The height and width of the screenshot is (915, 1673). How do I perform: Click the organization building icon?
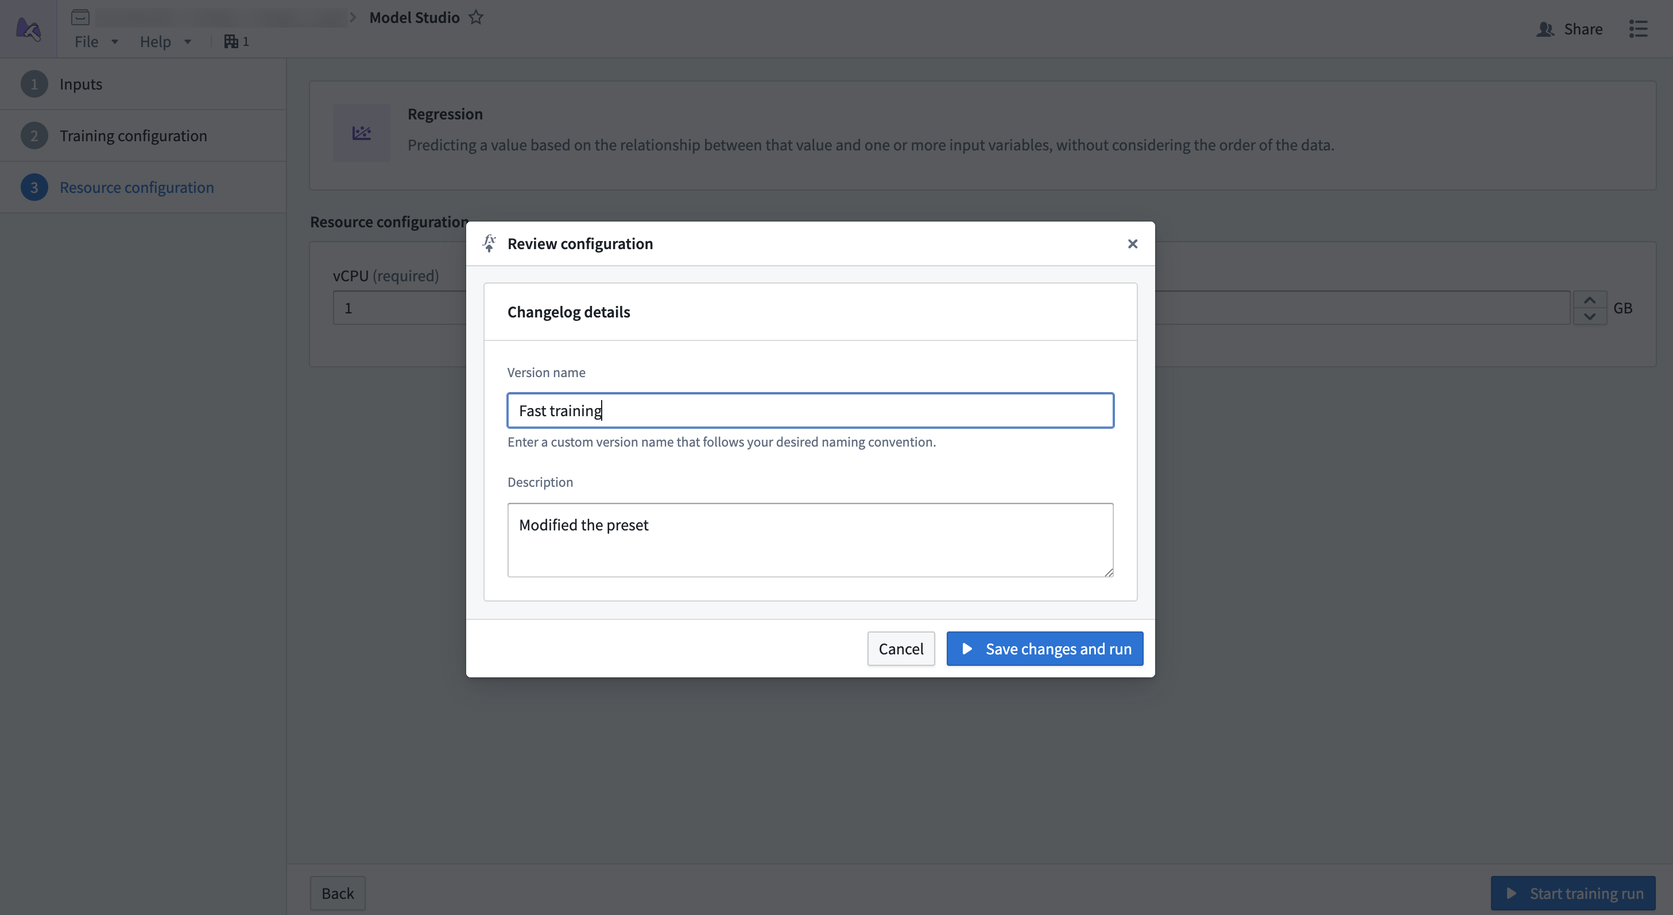pyautogui.click(x=231, y=41)
